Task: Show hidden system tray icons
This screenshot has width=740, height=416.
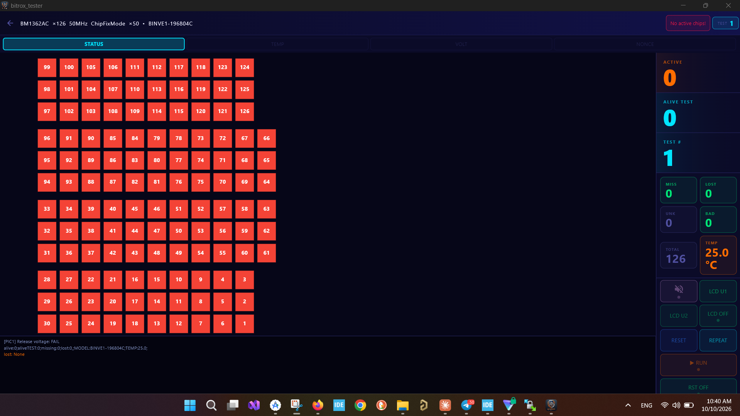Action: tap(628, 405)
